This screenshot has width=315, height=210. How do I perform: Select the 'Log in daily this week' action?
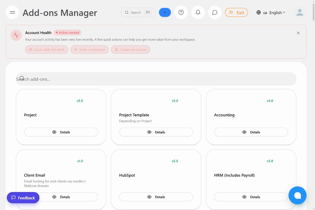(46, 49)
